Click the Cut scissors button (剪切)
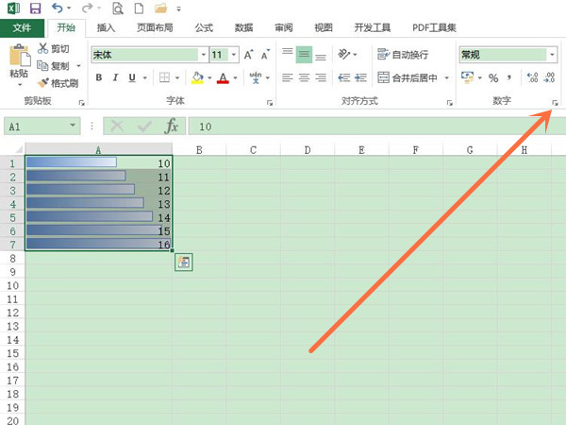 [x=55, y=48]
